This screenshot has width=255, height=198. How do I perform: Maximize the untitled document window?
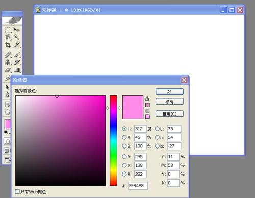pos(232,10)
